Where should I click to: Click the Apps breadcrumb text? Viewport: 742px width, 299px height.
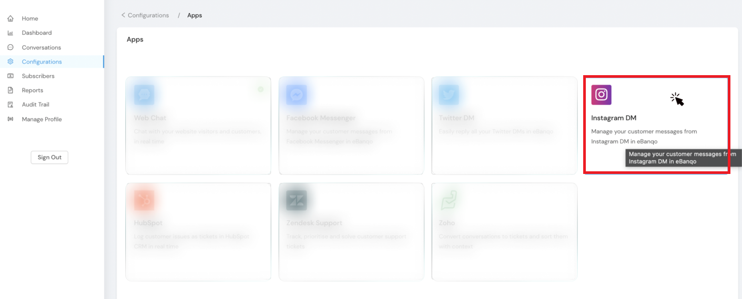pyautogui.click(x=195, y=15)
